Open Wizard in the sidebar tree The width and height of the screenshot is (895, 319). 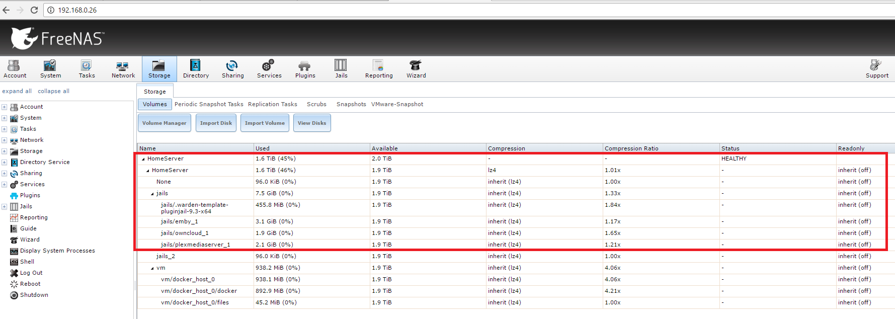pos(30,240)
